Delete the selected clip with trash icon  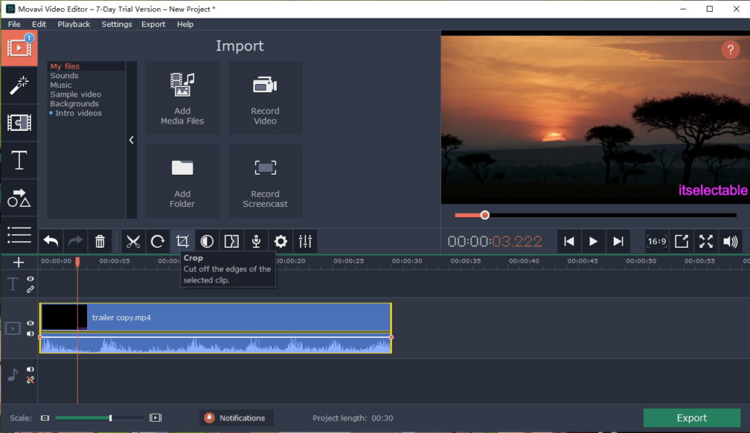(x=100, y=241)
